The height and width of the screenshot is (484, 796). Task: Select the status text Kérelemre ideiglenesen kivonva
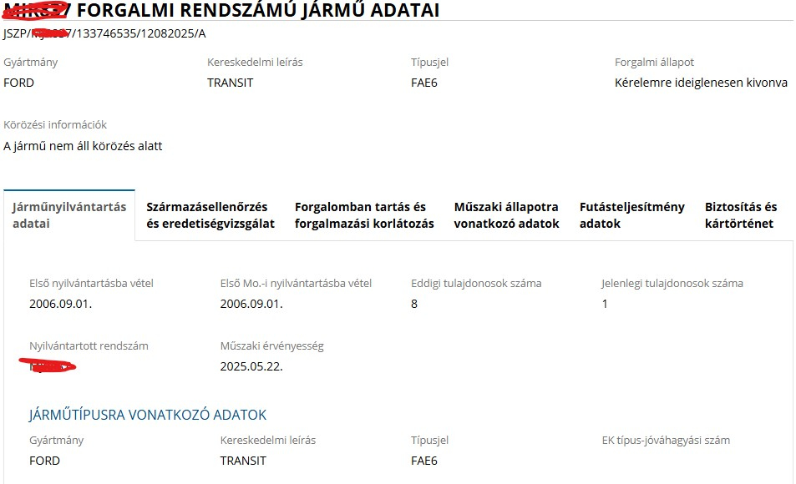pyautogui.click(x=701, y=83)
